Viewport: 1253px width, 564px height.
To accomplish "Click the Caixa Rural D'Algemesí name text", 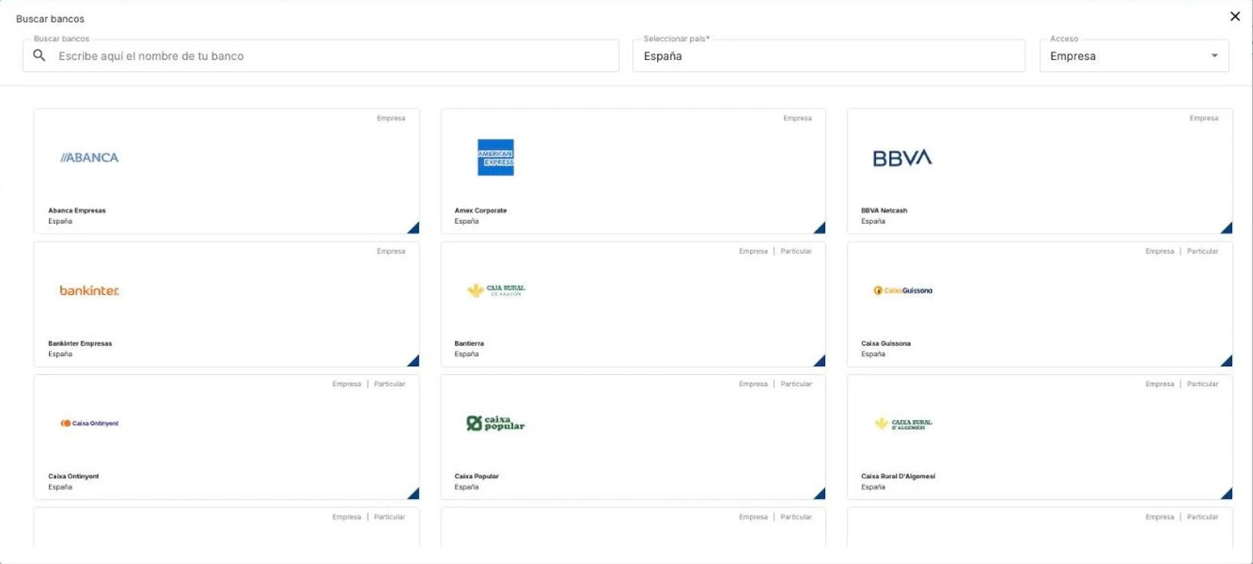I will tap(898, 476).
